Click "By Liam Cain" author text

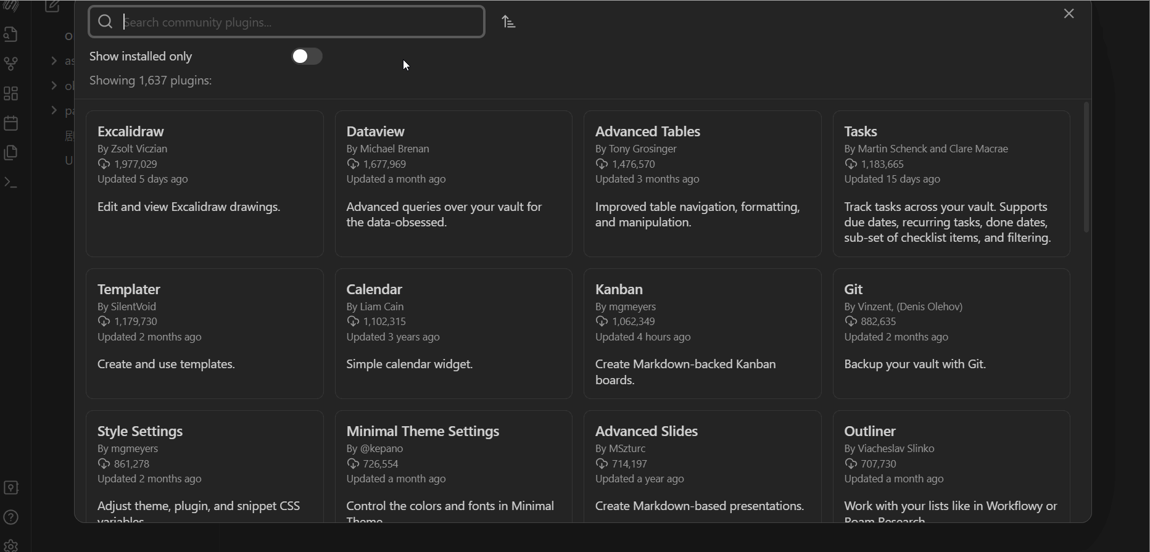pyautogui.click(x=375, y=307)
